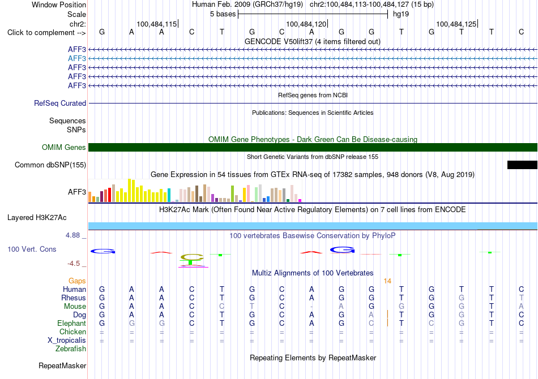Select the Elephant alignment row label

(71, 323)
